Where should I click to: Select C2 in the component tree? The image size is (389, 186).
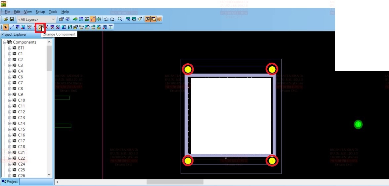point(21,60)
